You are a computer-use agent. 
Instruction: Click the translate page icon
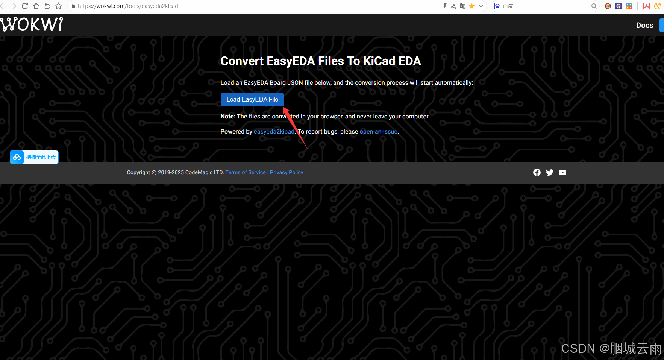pyautogui.click(x=463, y=6)
